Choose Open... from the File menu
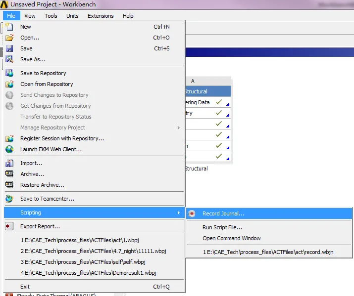 pos(95,38)
